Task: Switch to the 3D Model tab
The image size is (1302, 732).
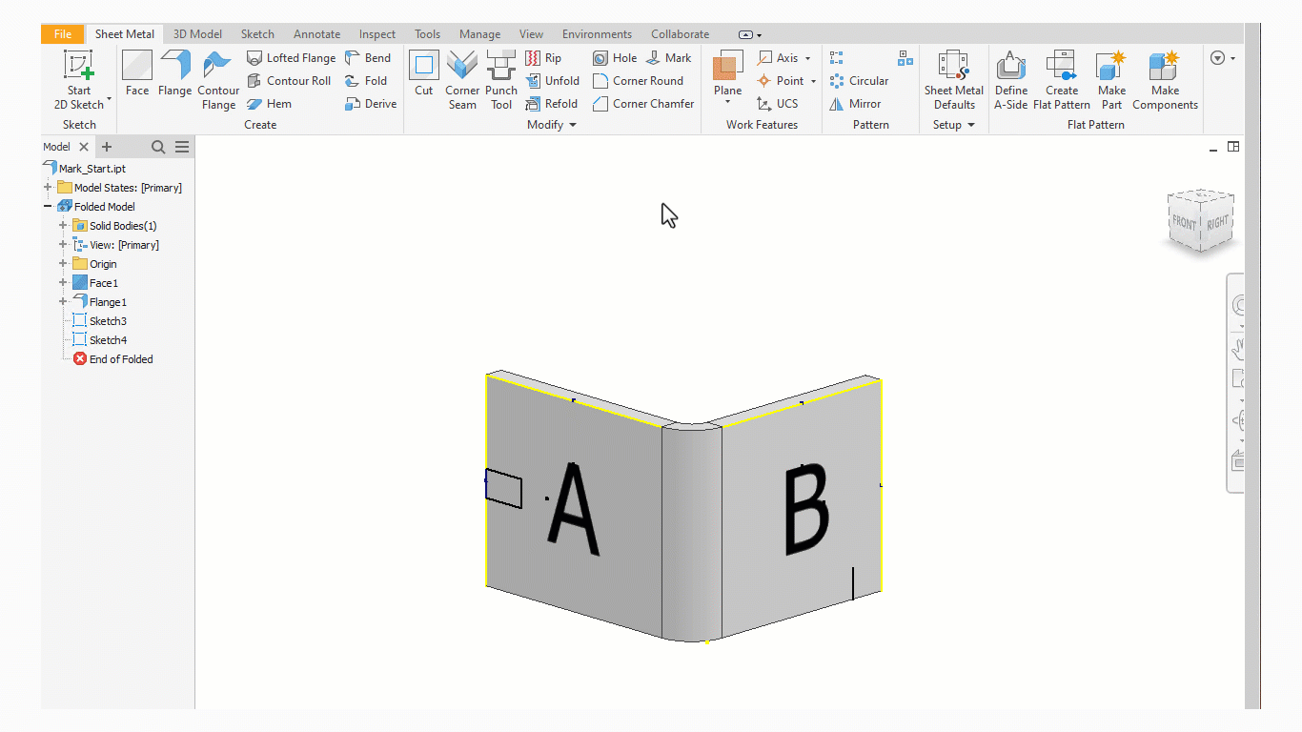Action: point(197,34)
